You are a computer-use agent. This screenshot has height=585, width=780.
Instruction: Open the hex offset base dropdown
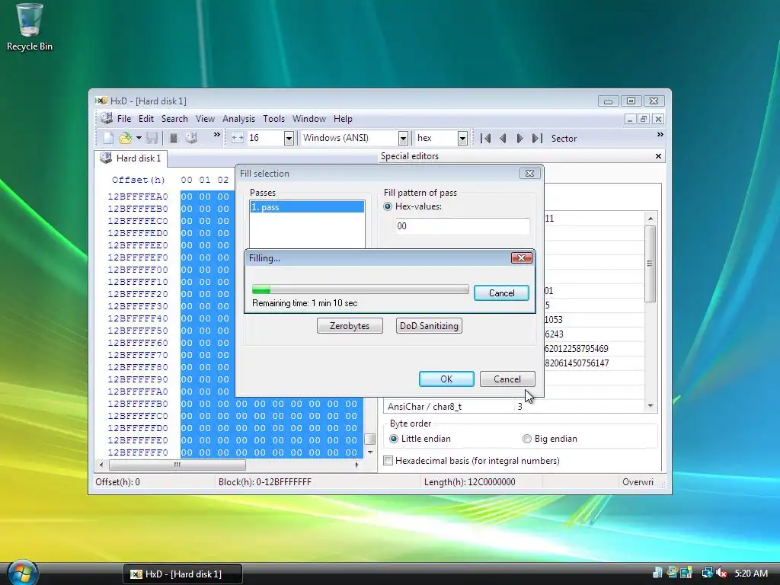(x=462, y=139)
